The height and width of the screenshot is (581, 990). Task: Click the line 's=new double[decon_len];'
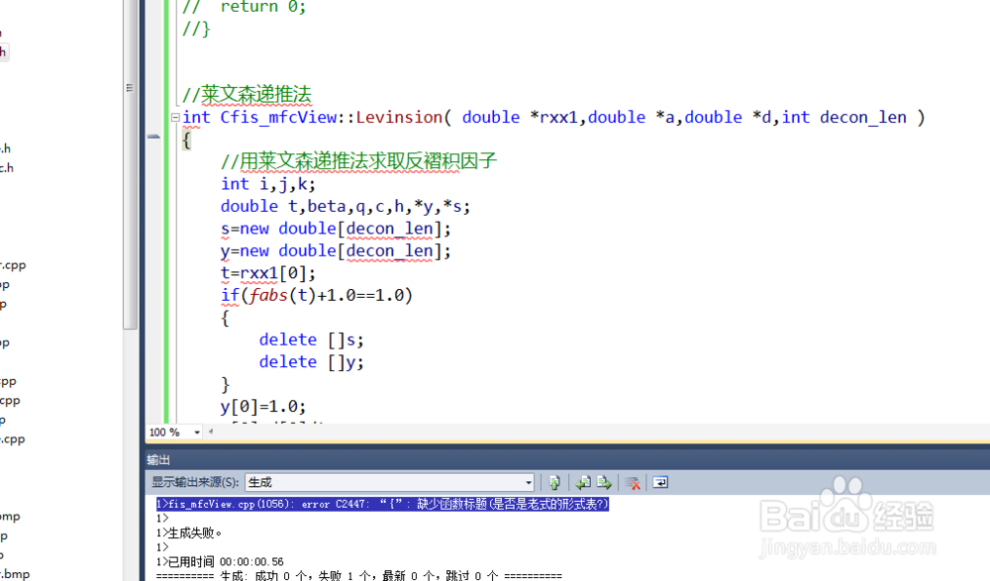pyautogui.click(x=336, y=229)
